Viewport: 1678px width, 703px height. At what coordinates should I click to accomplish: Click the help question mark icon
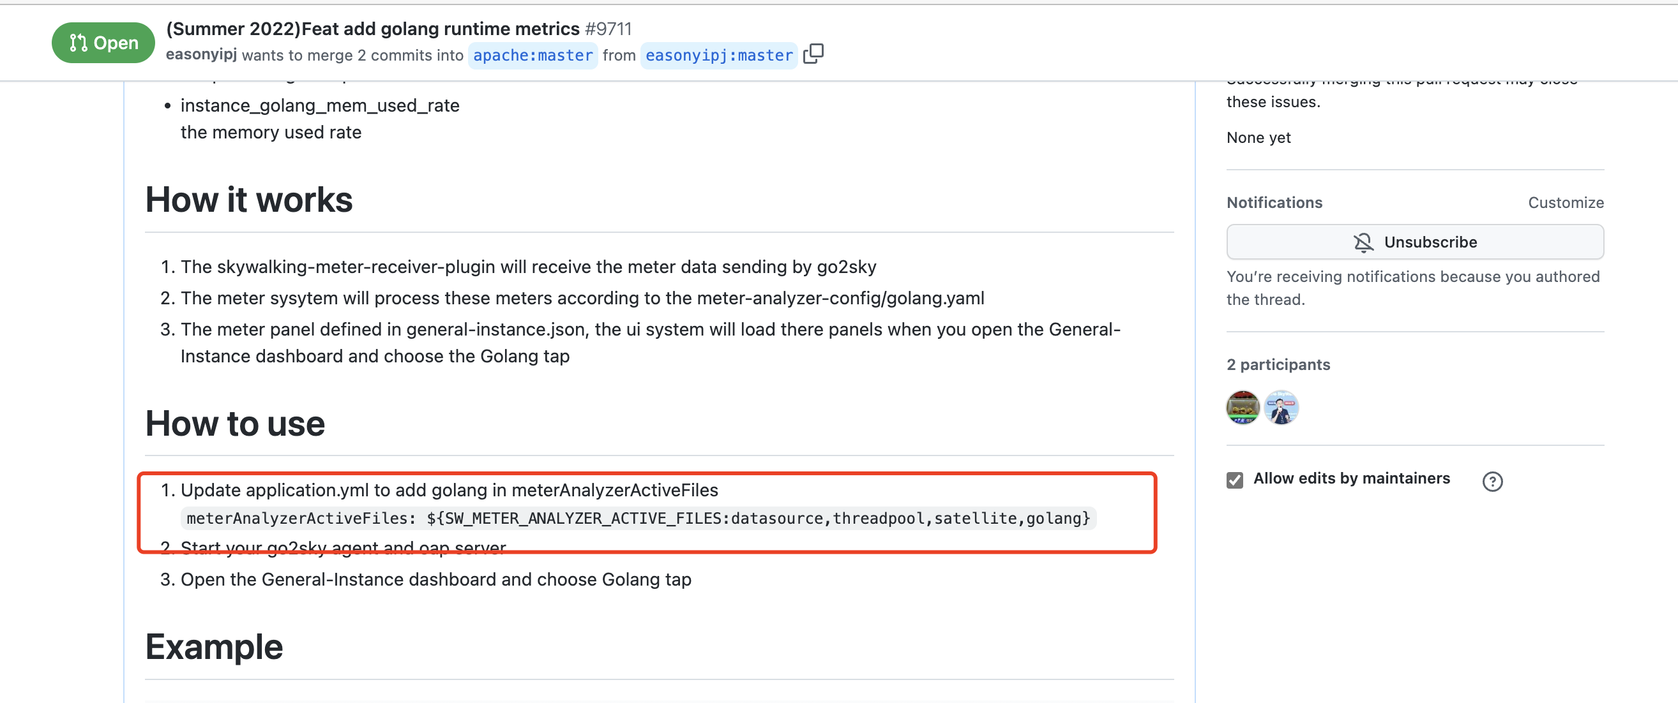click(x=1492, y=481)
